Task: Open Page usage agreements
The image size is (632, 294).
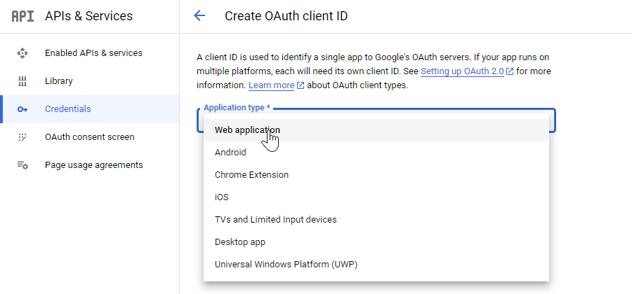Action: [89, 165]
